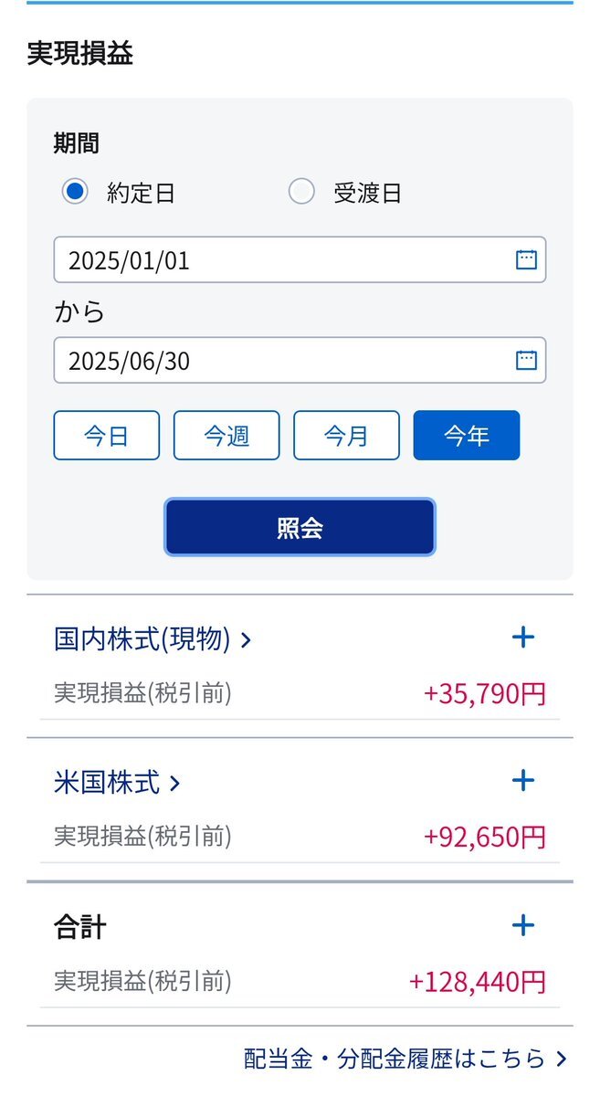Open calendar picker for start date
Image resolution: width=600 pixels, height=1096 pixels.
526,259
